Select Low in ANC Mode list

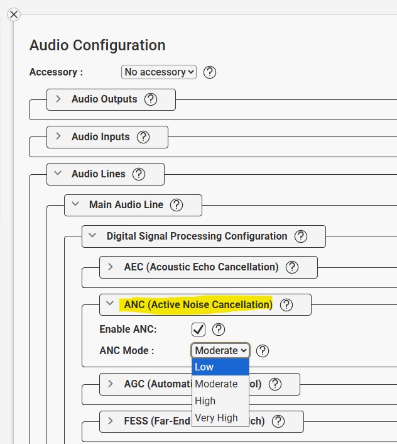click(220, 367)
